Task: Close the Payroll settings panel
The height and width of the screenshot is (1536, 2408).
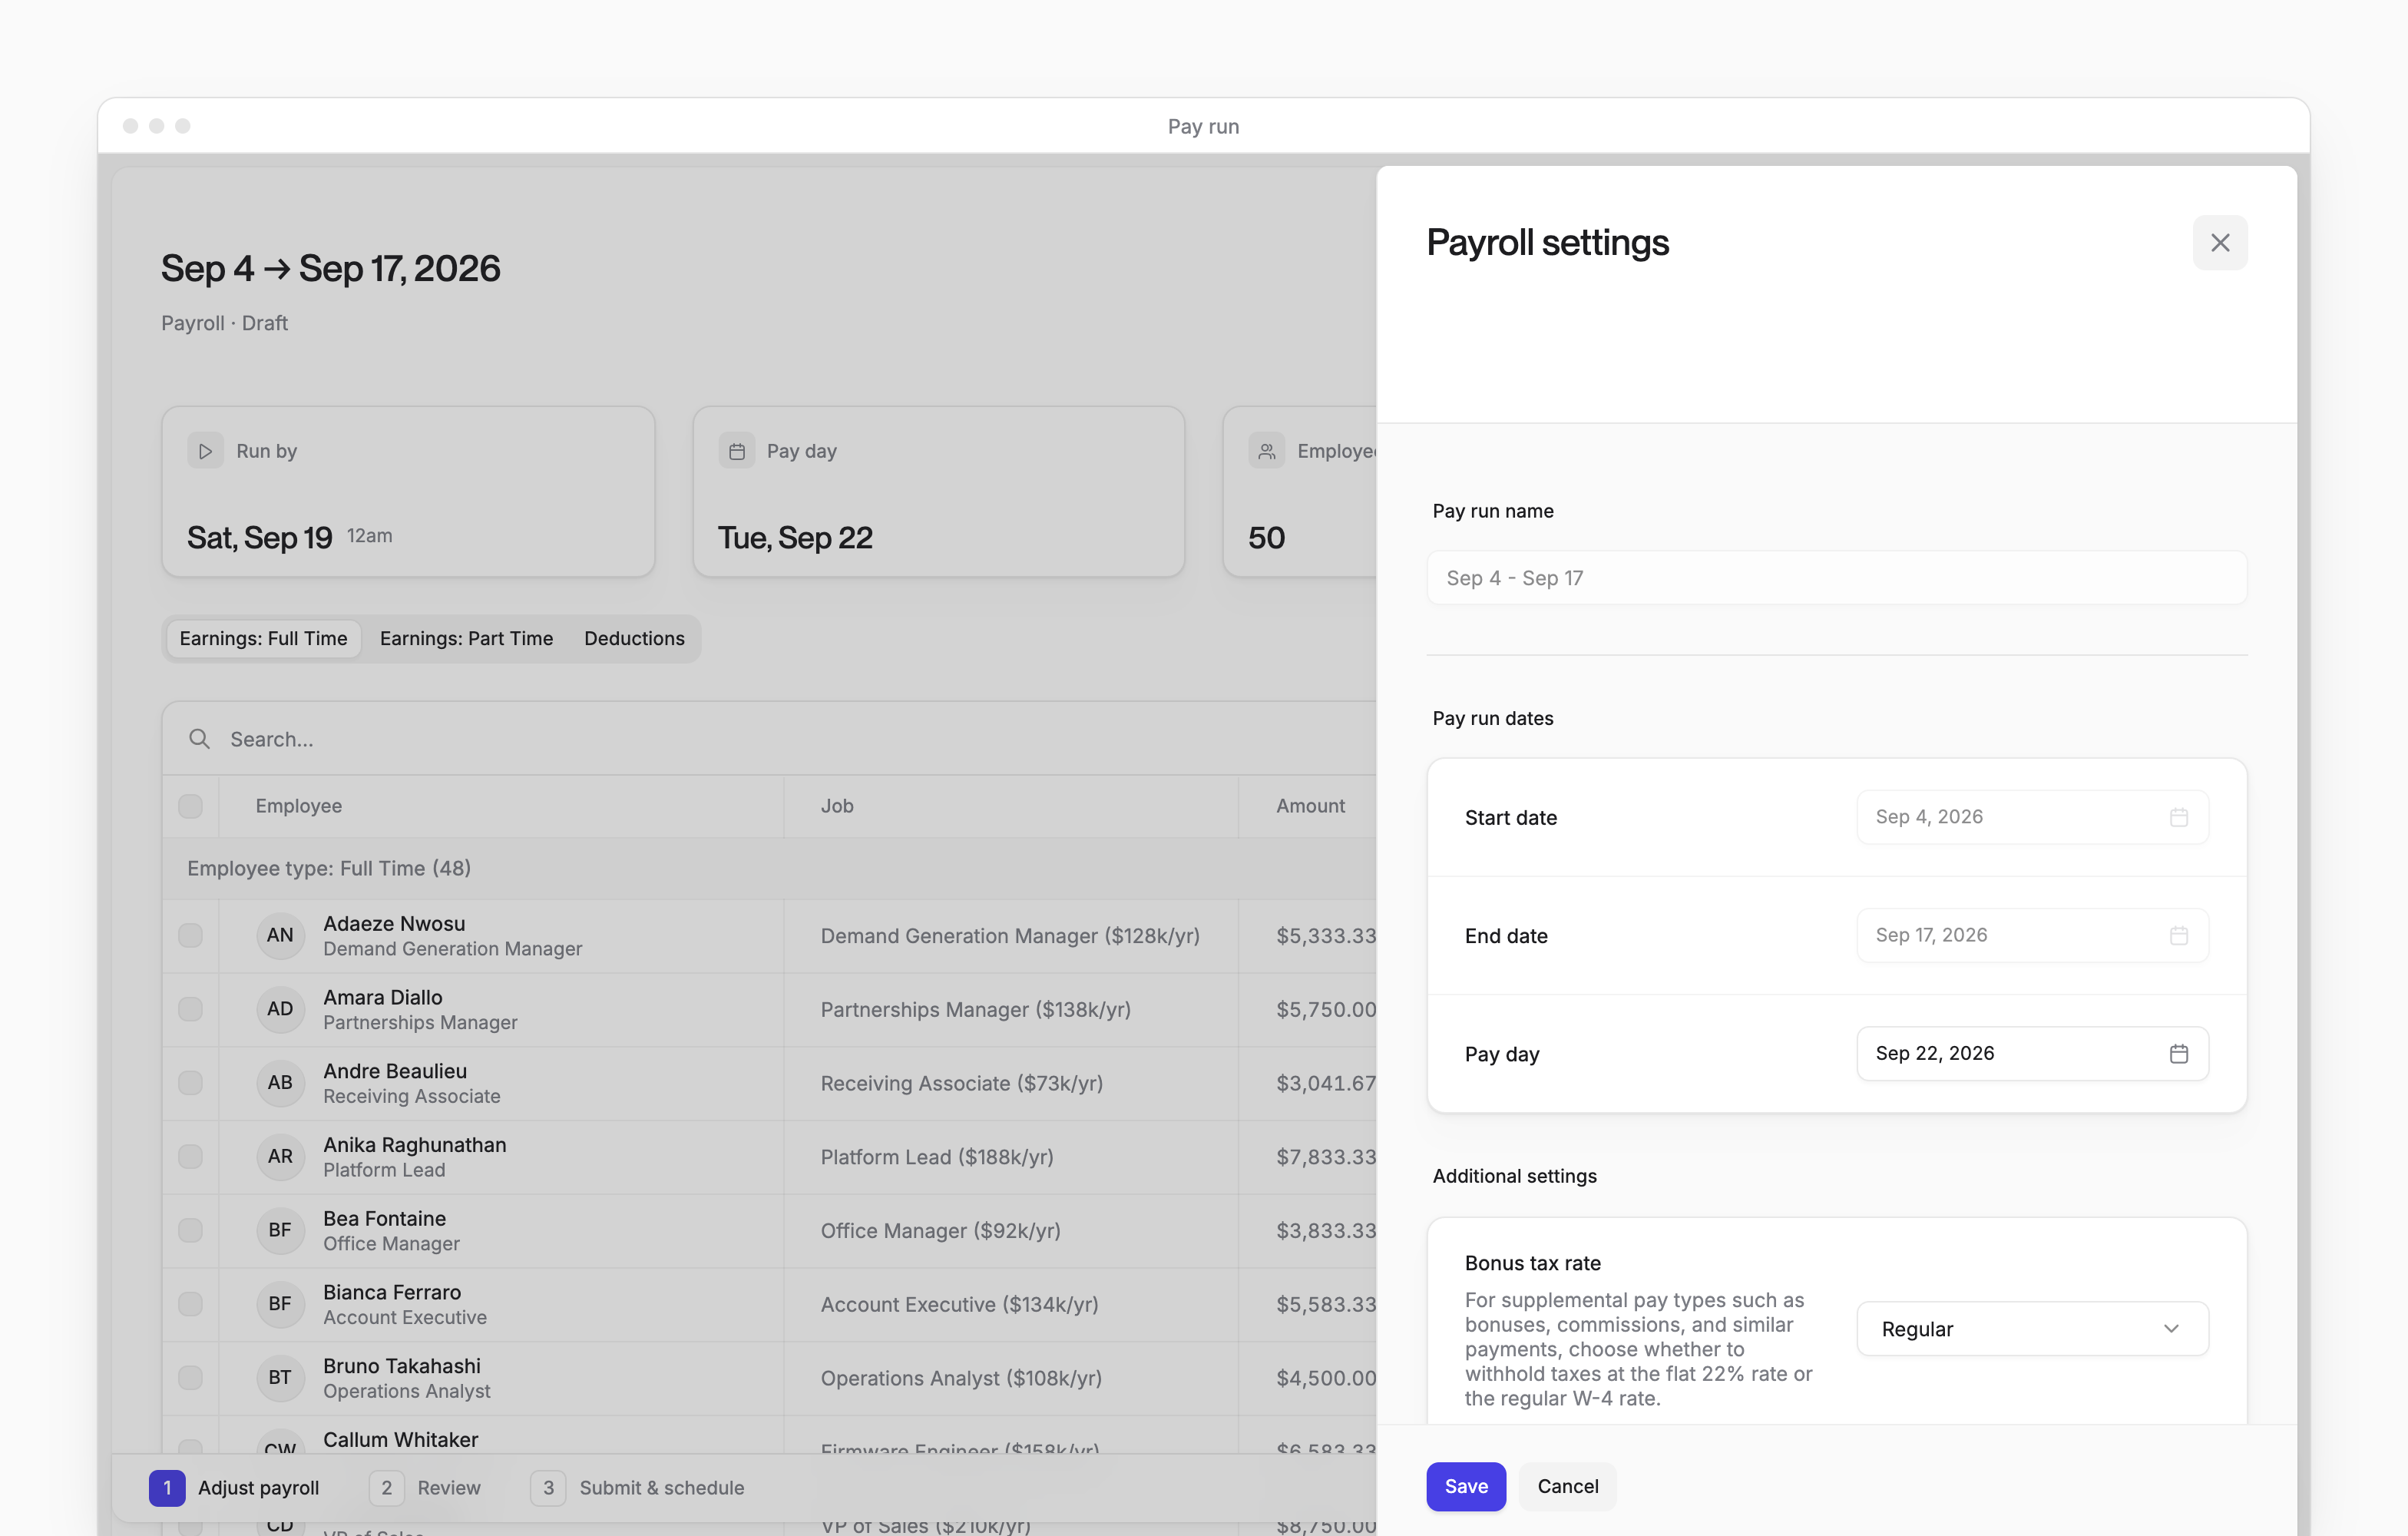Action: pos(2219,243)
